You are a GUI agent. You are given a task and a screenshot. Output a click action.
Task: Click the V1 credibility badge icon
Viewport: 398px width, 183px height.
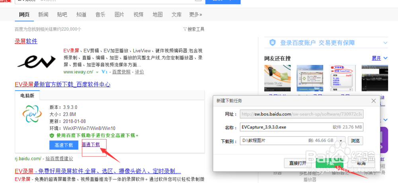(x=104, y=72)
